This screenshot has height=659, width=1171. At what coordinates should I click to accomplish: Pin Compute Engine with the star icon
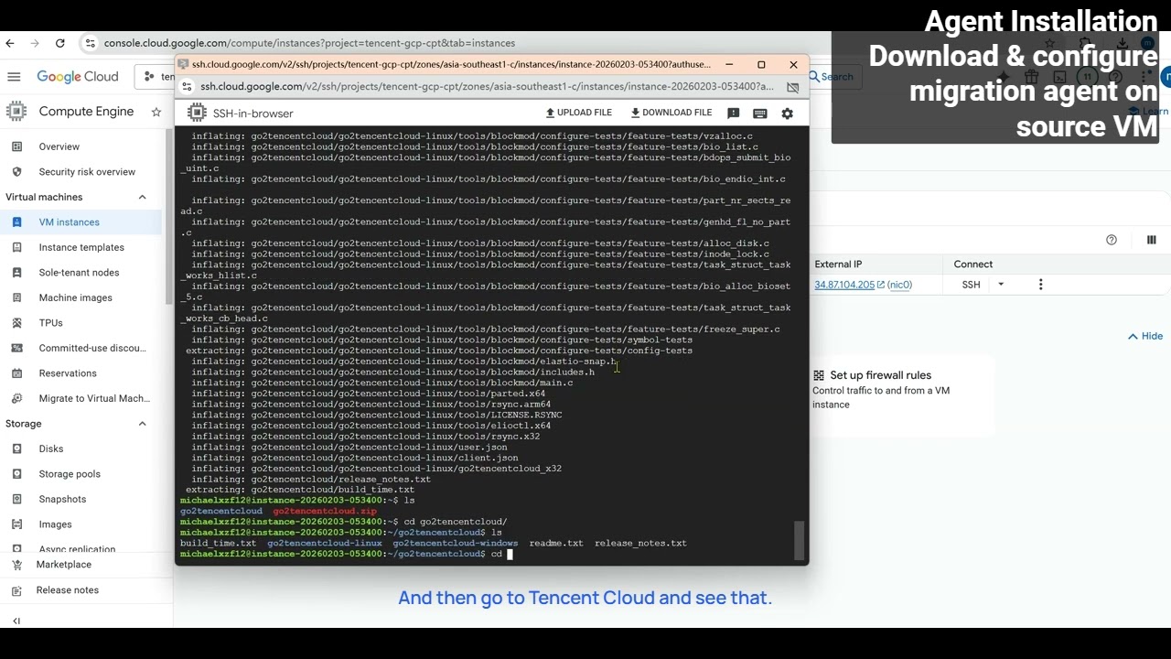pos(156,112)
